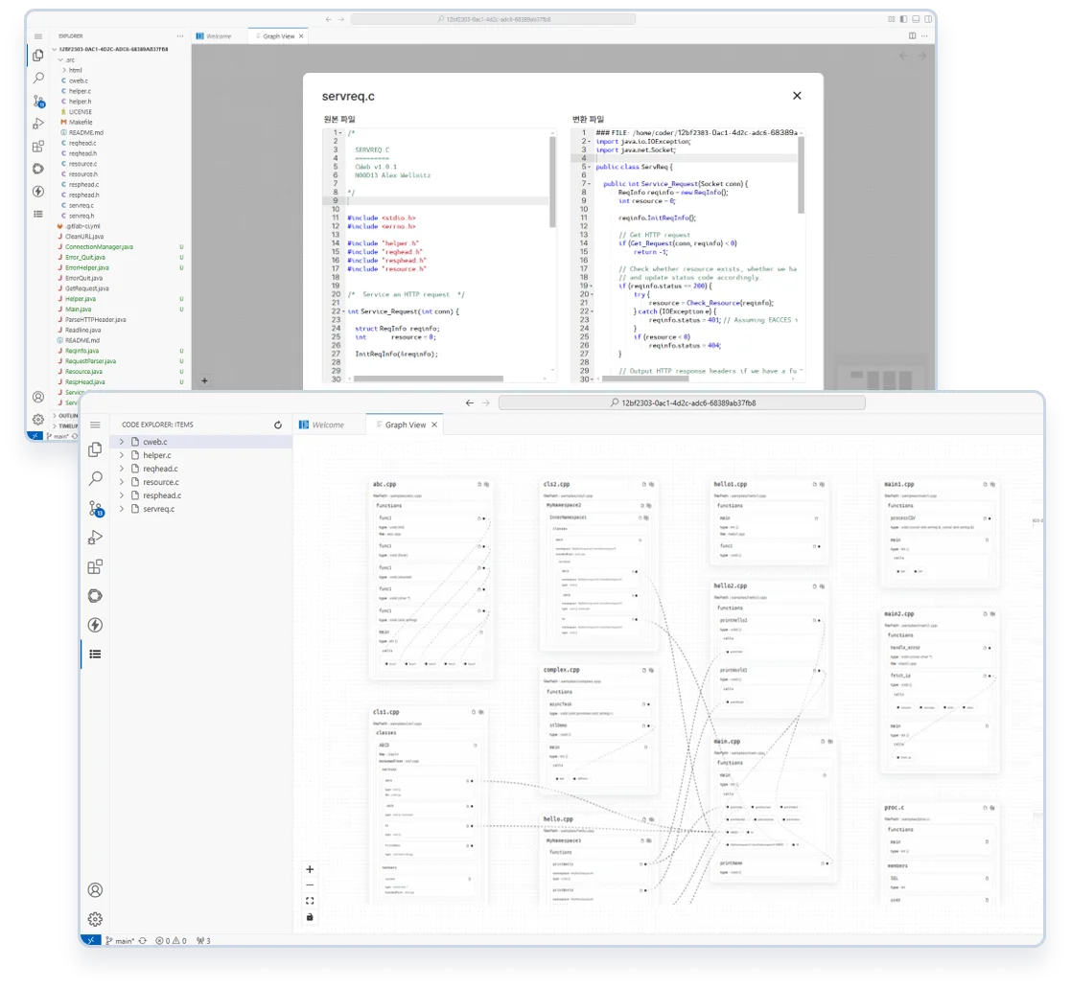Click the lightning bolt icon in lower activity bar

(x=95, y=625)
